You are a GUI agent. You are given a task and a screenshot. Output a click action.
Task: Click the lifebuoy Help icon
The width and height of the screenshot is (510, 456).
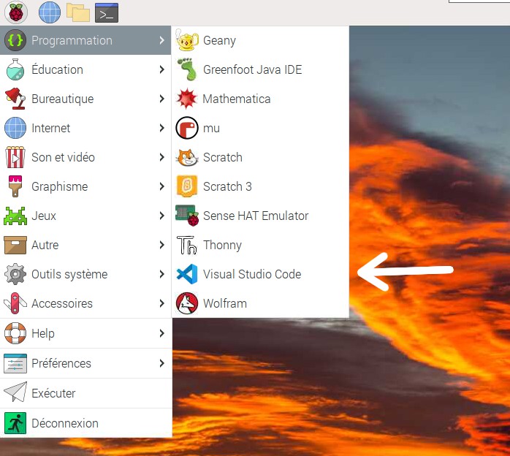(x=15, y=333)
